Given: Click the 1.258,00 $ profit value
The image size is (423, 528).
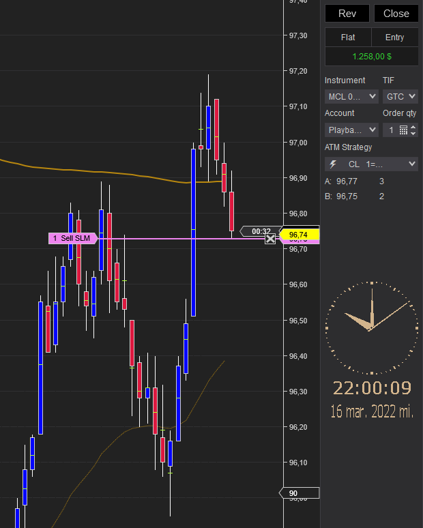Looking at the screenshot, I should [x=372, y=56].
